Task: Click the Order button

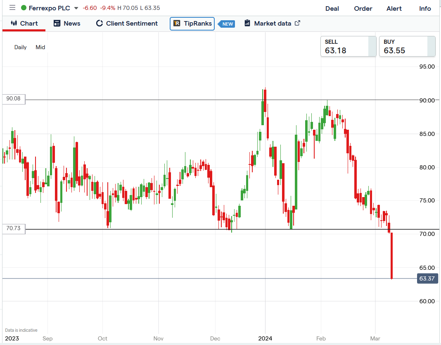Action: pos(363,9)
